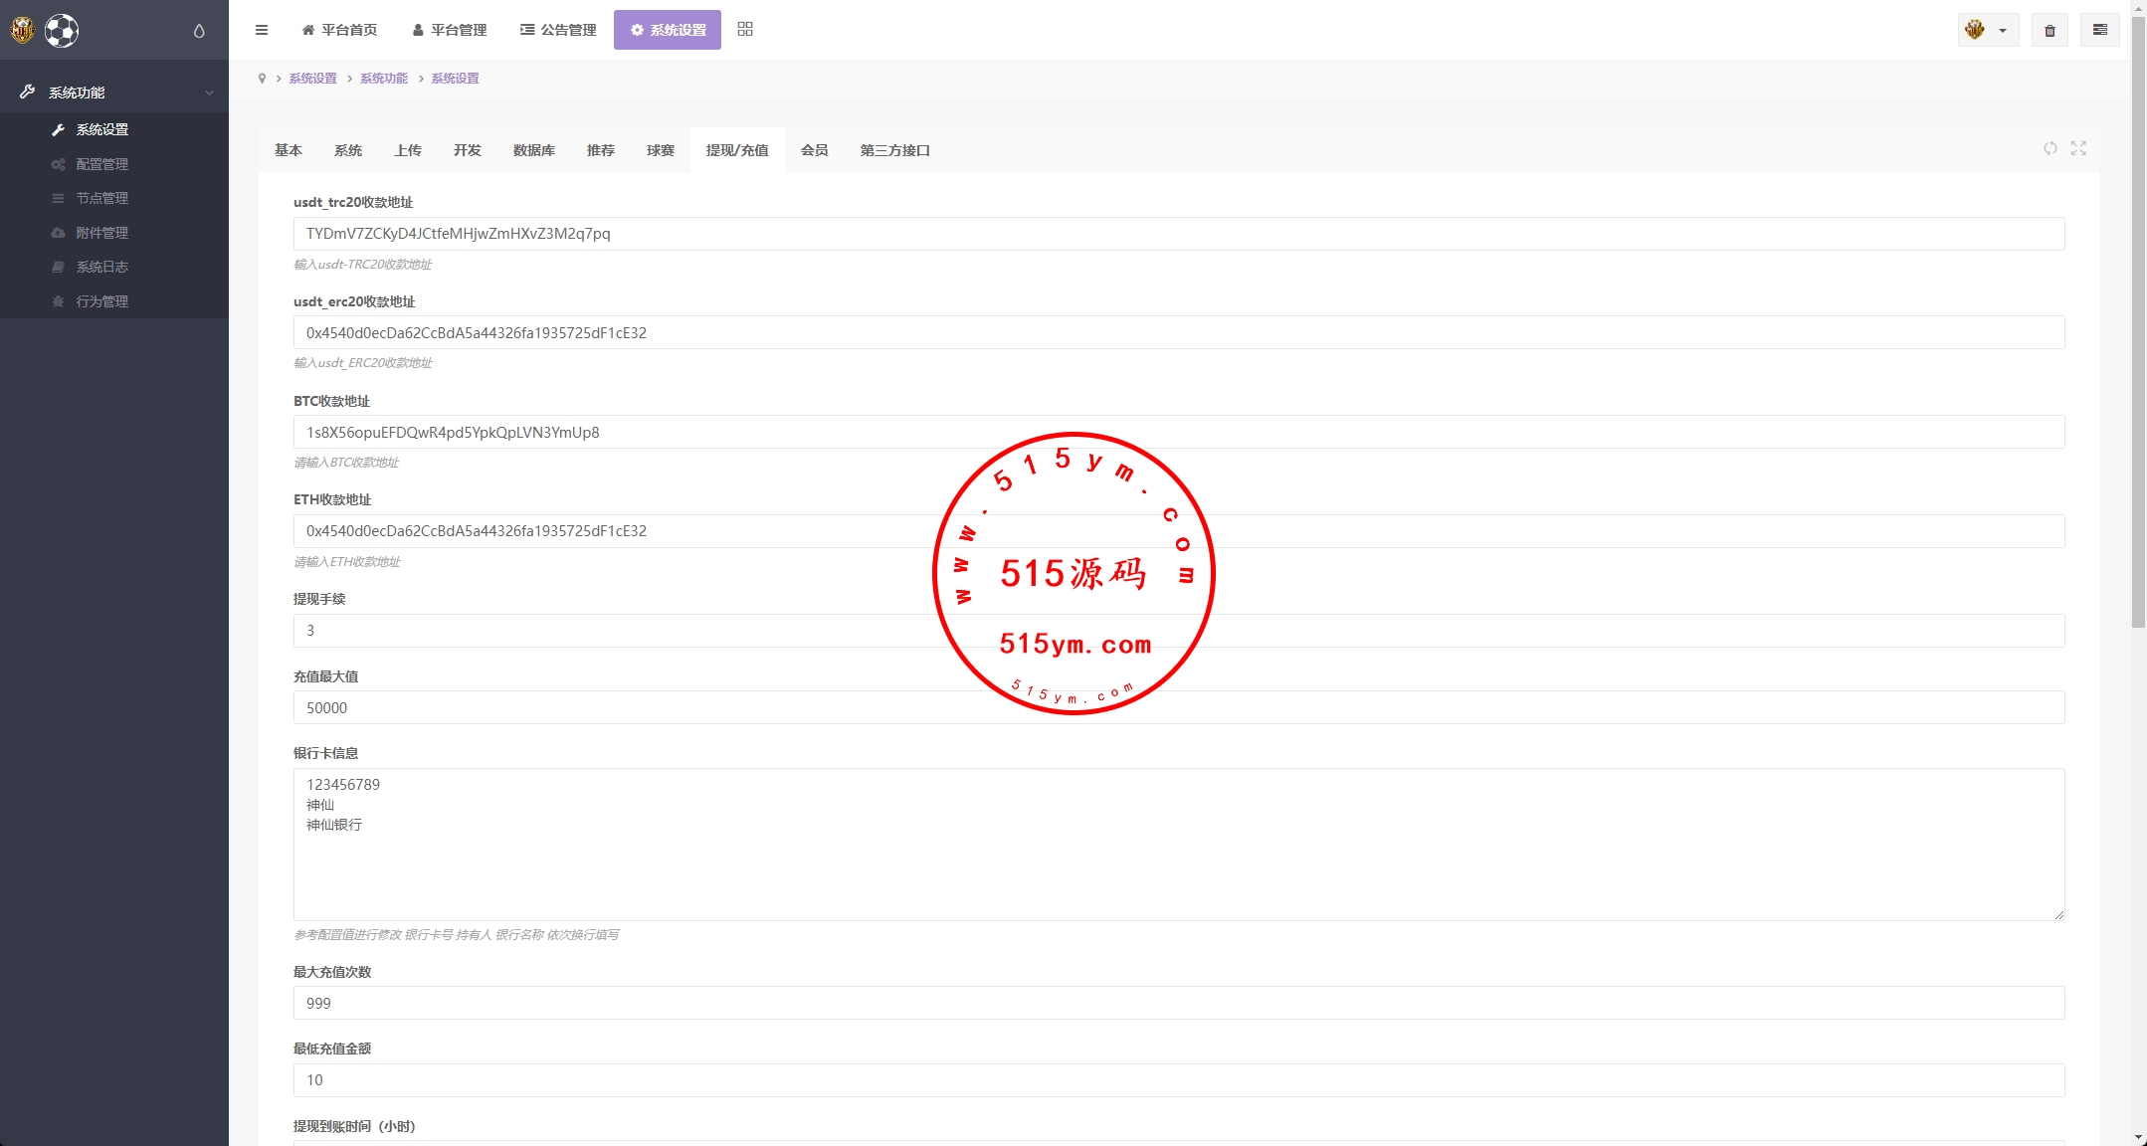Open the user avatar dropdown
This screenshot has width=2147, height=1146.
[x=1987, y=30]
